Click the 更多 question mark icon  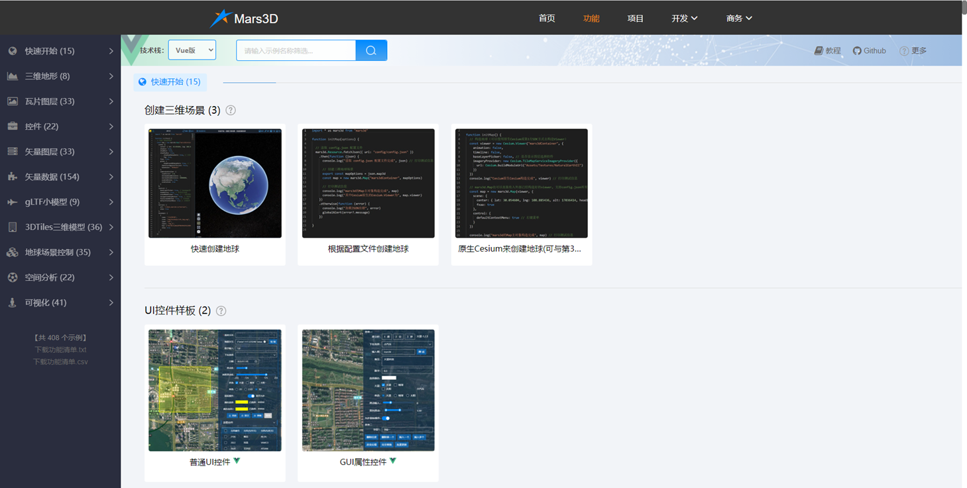904,51
